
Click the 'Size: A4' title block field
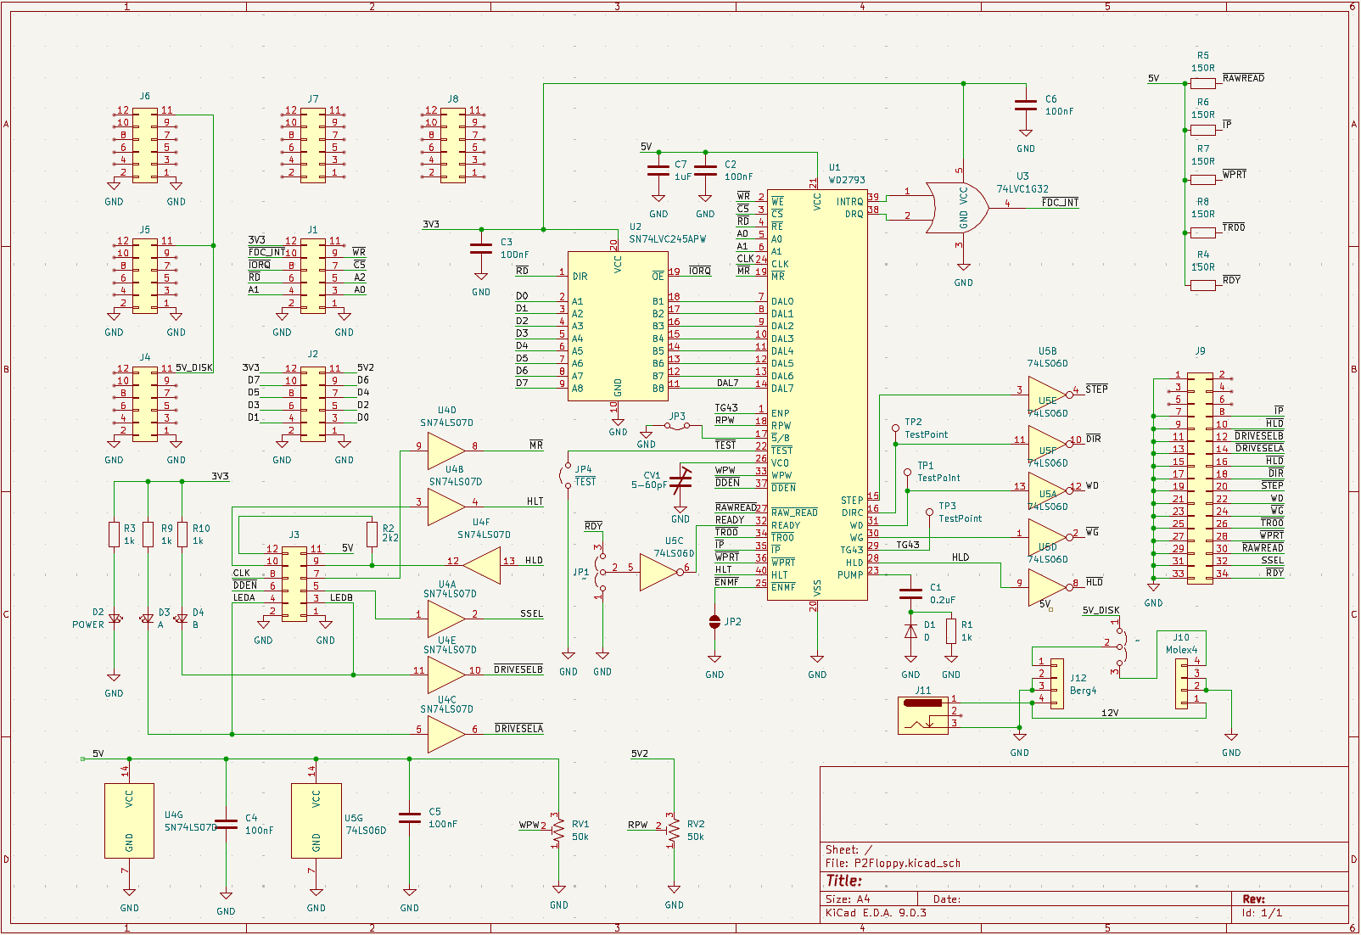848,899
